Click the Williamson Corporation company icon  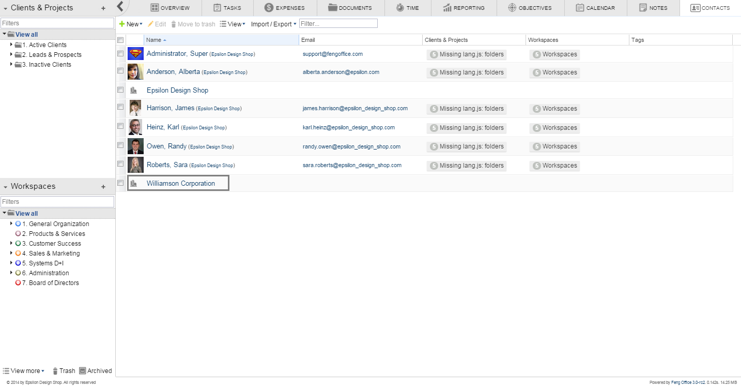pos(134,183)
